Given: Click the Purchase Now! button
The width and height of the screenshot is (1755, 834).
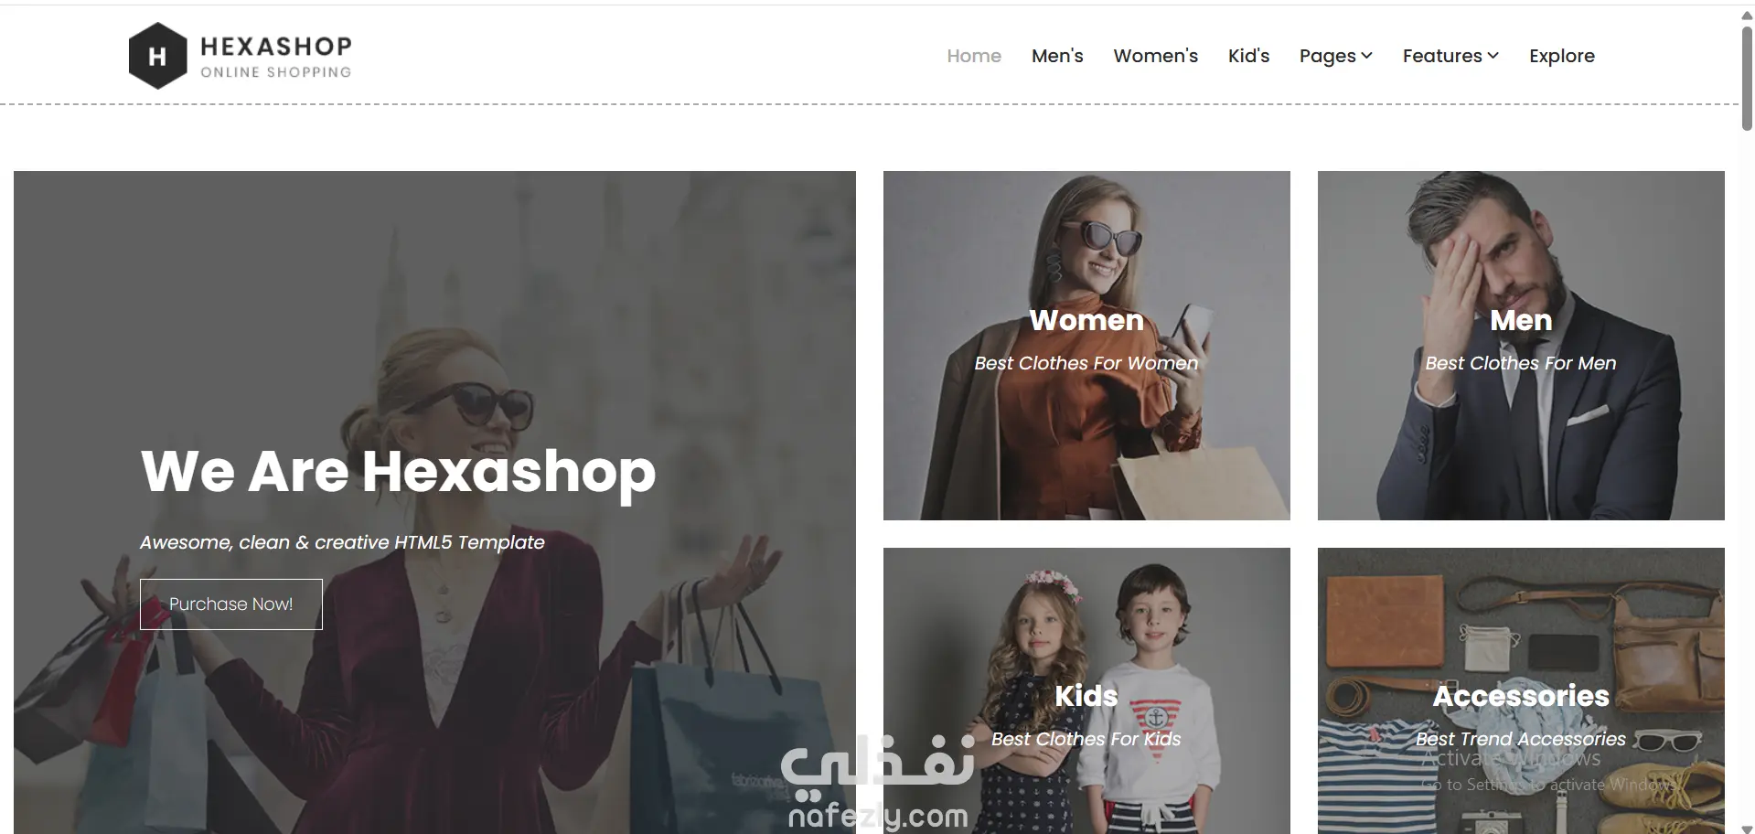Looking at the screenshot, I should (x=231, y=604).
